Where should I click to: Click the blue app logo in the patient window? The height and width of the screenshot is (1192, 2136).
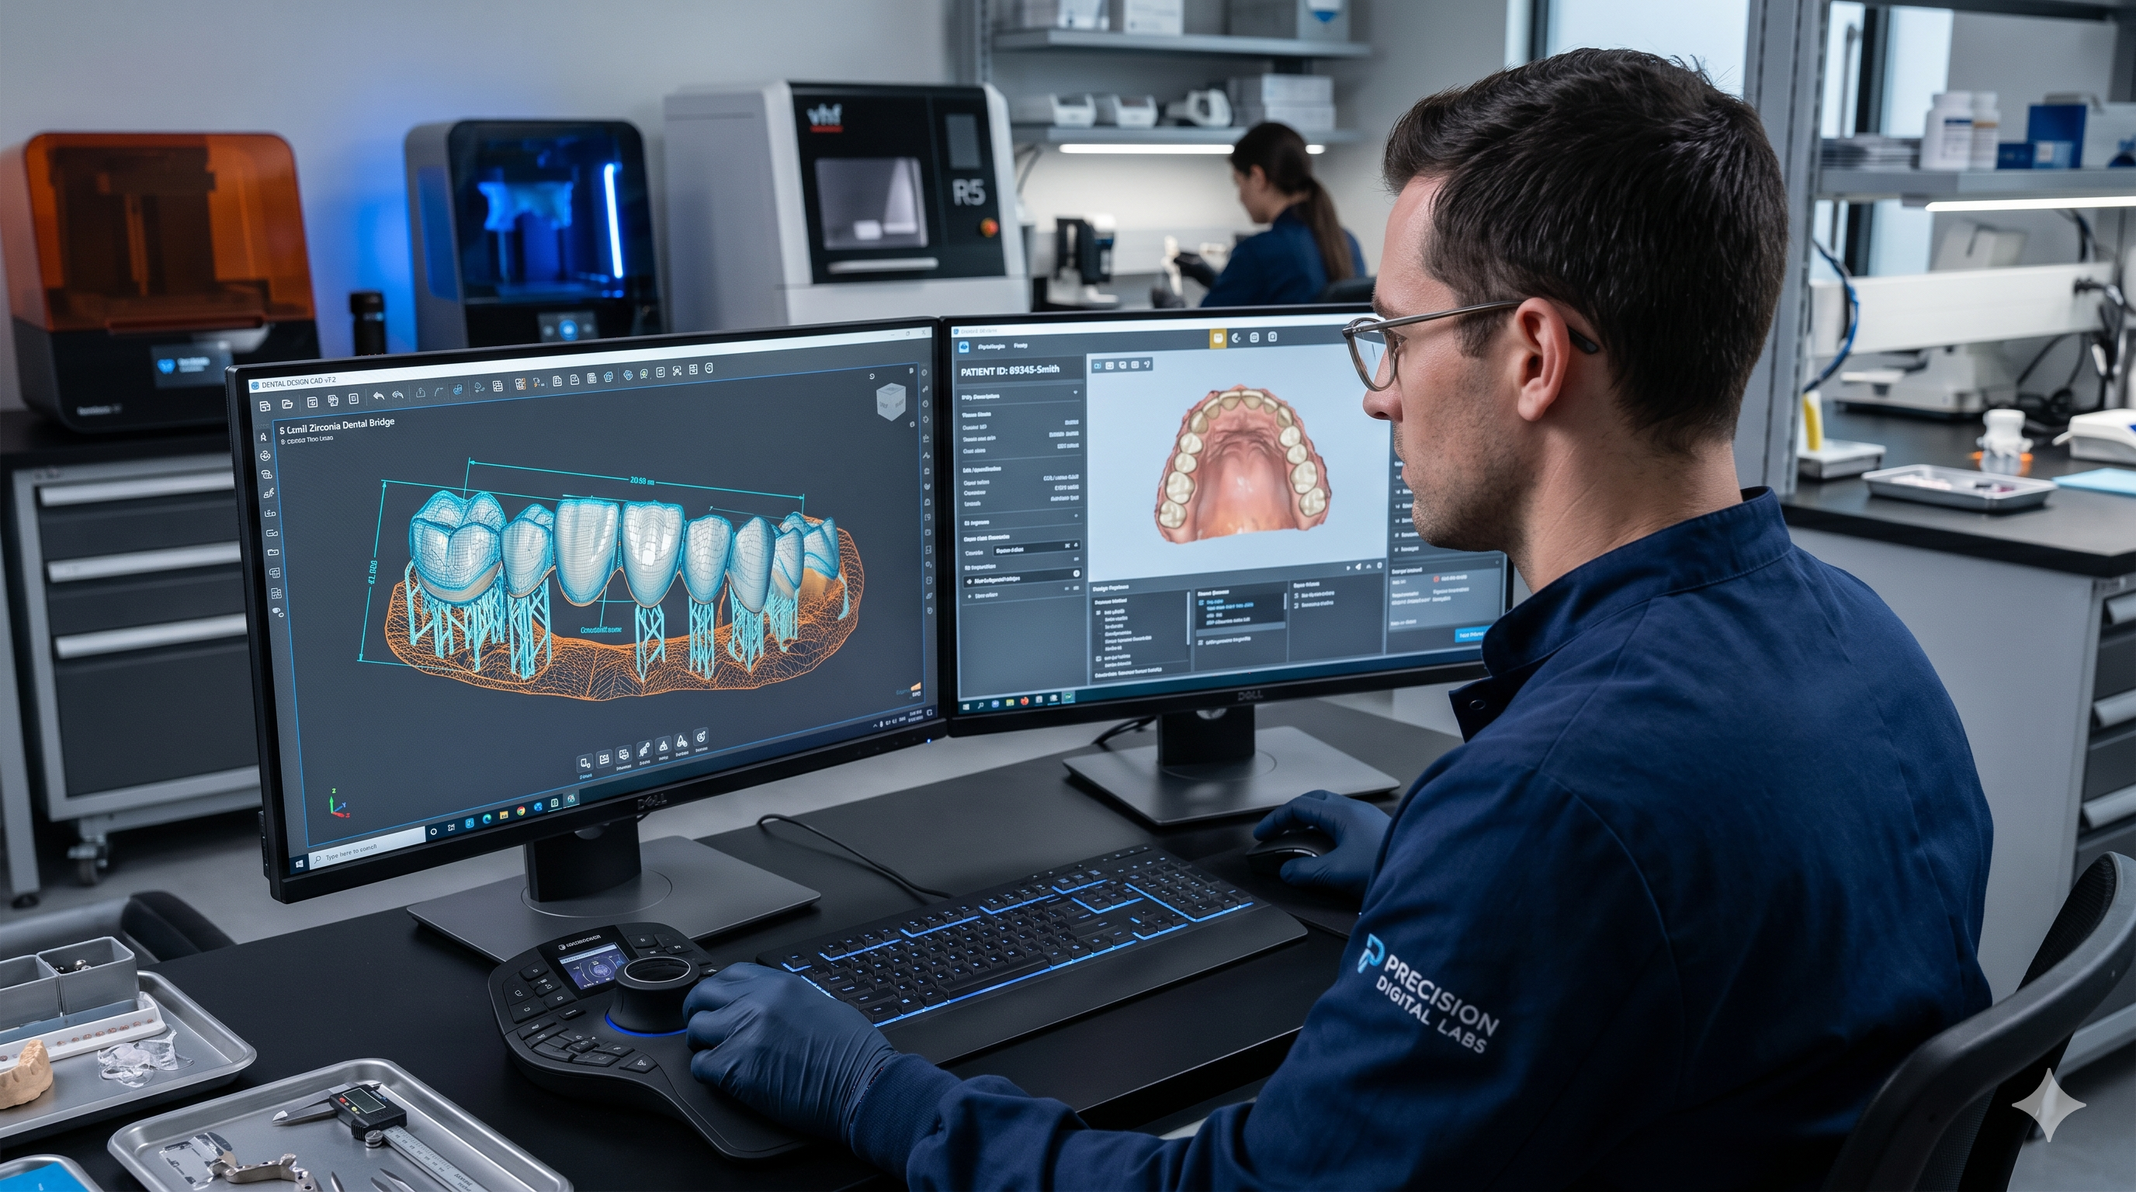pyautogui.click(x=964, y=346)
